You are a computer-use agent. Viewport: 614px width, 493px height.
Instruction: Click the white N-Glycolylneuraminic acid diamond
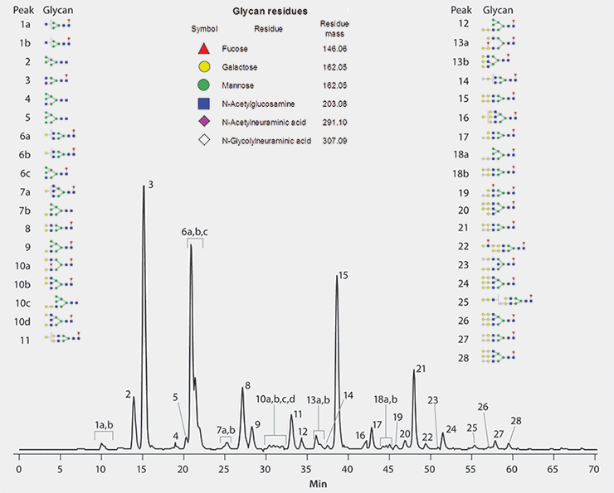[x=204, y=142]
